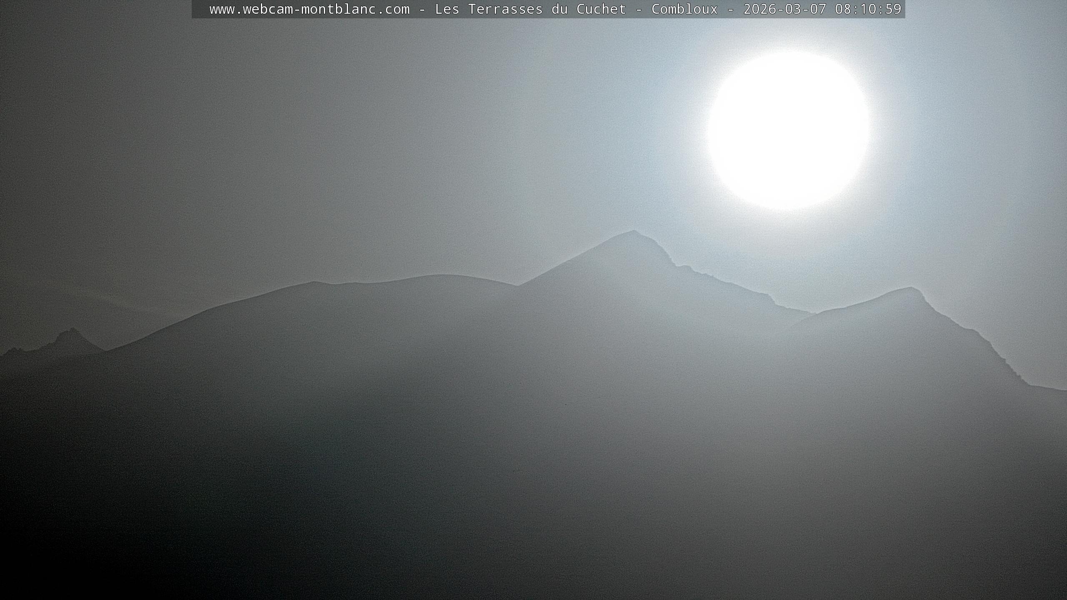Click the 08:10:59 time stamp
This screenshot has height=600, width=1067.
pos(868,9)
